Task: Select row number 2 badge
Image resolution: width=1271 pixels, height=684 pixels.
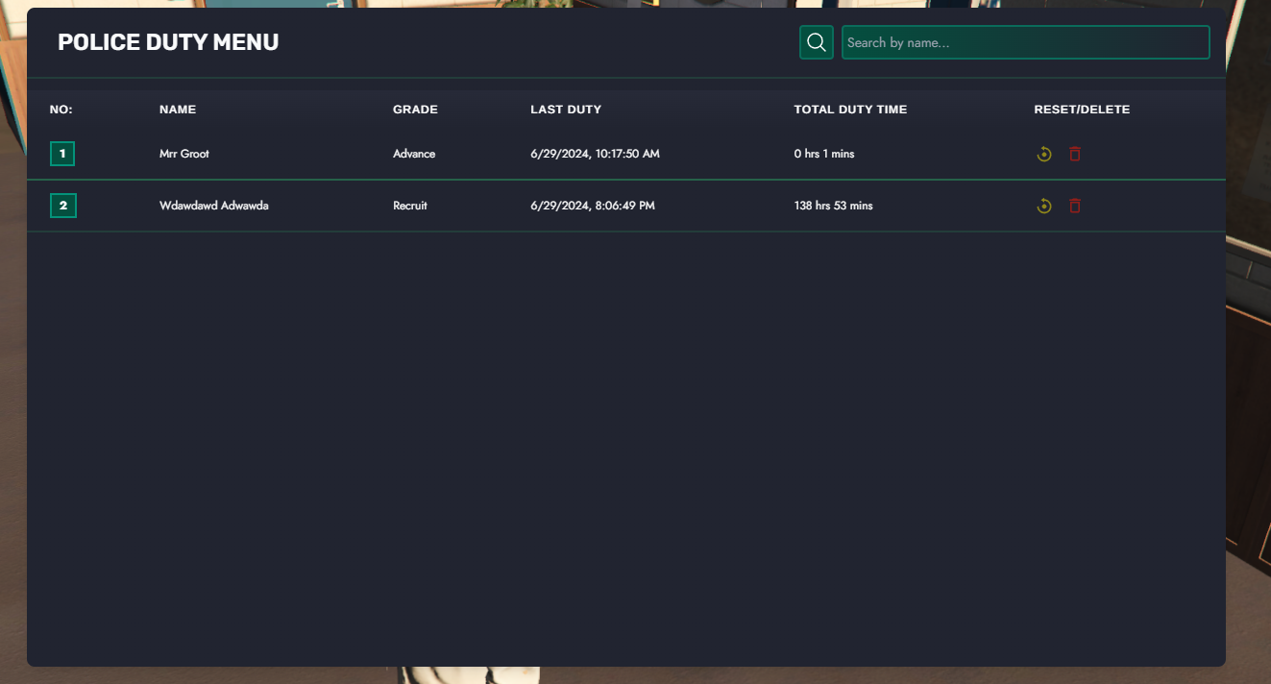Action: point(63,206)
